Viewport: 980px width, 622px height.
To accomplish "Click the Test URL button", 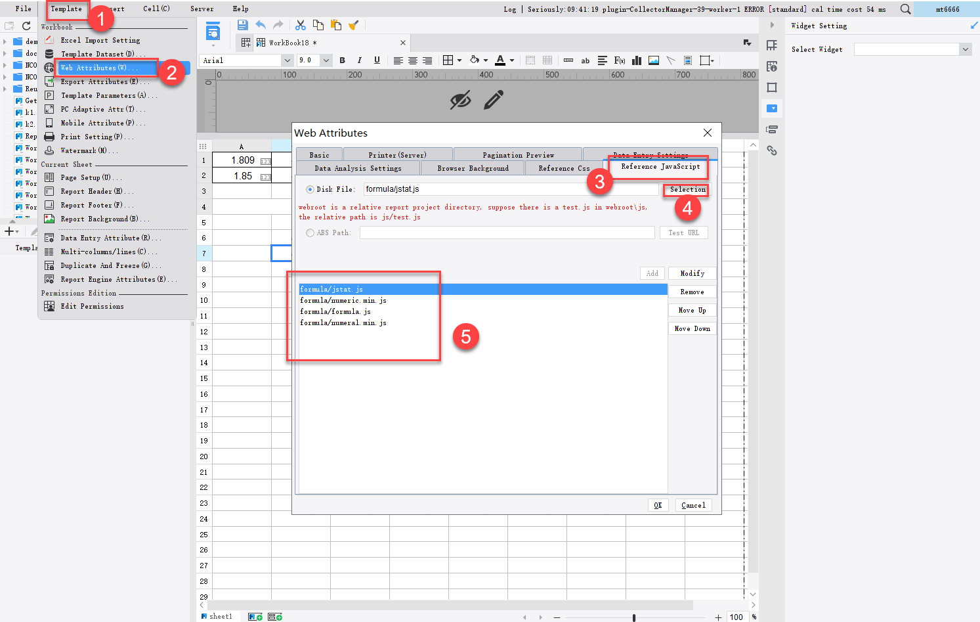I will tap(683, 232).
